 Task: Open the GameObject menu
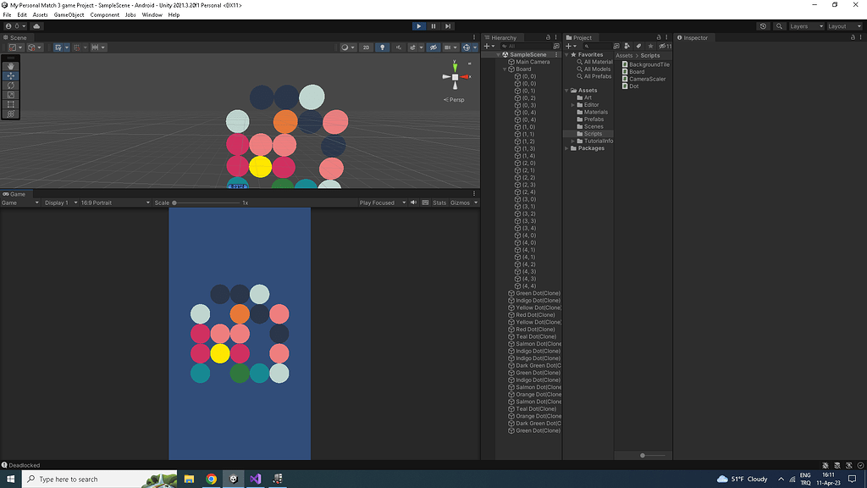pyautogui.click(x=69, y=15)
